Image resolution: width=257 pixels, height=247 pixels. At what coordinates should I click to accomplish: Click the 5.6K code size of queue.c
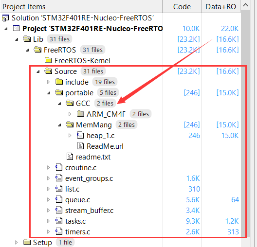[x=193, y=200]
